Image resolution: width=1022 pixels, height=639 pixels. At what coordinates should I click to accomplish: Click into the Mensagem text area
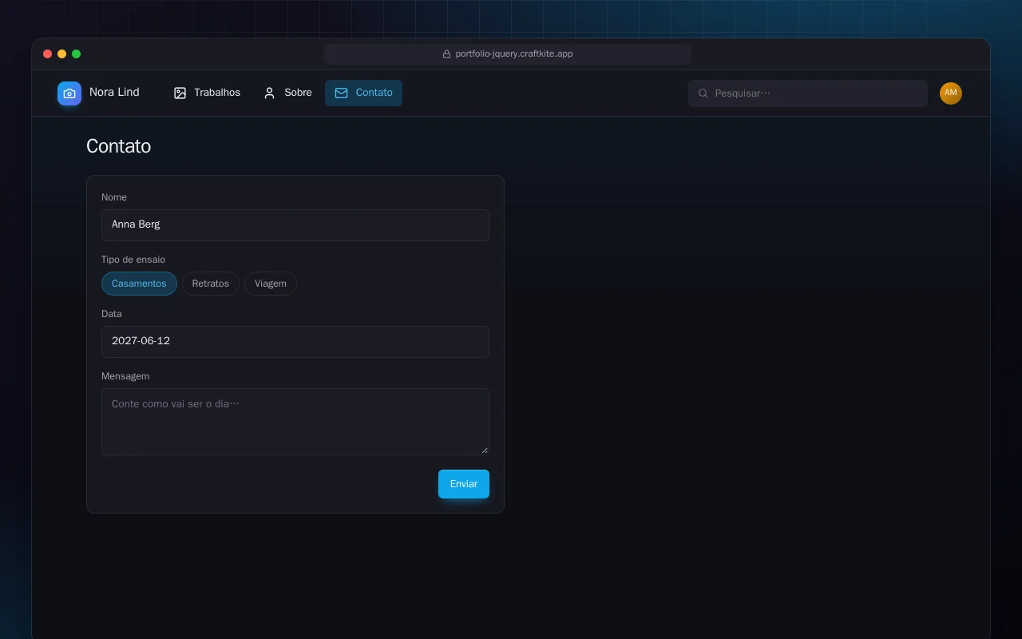click(x=295, y=422)
